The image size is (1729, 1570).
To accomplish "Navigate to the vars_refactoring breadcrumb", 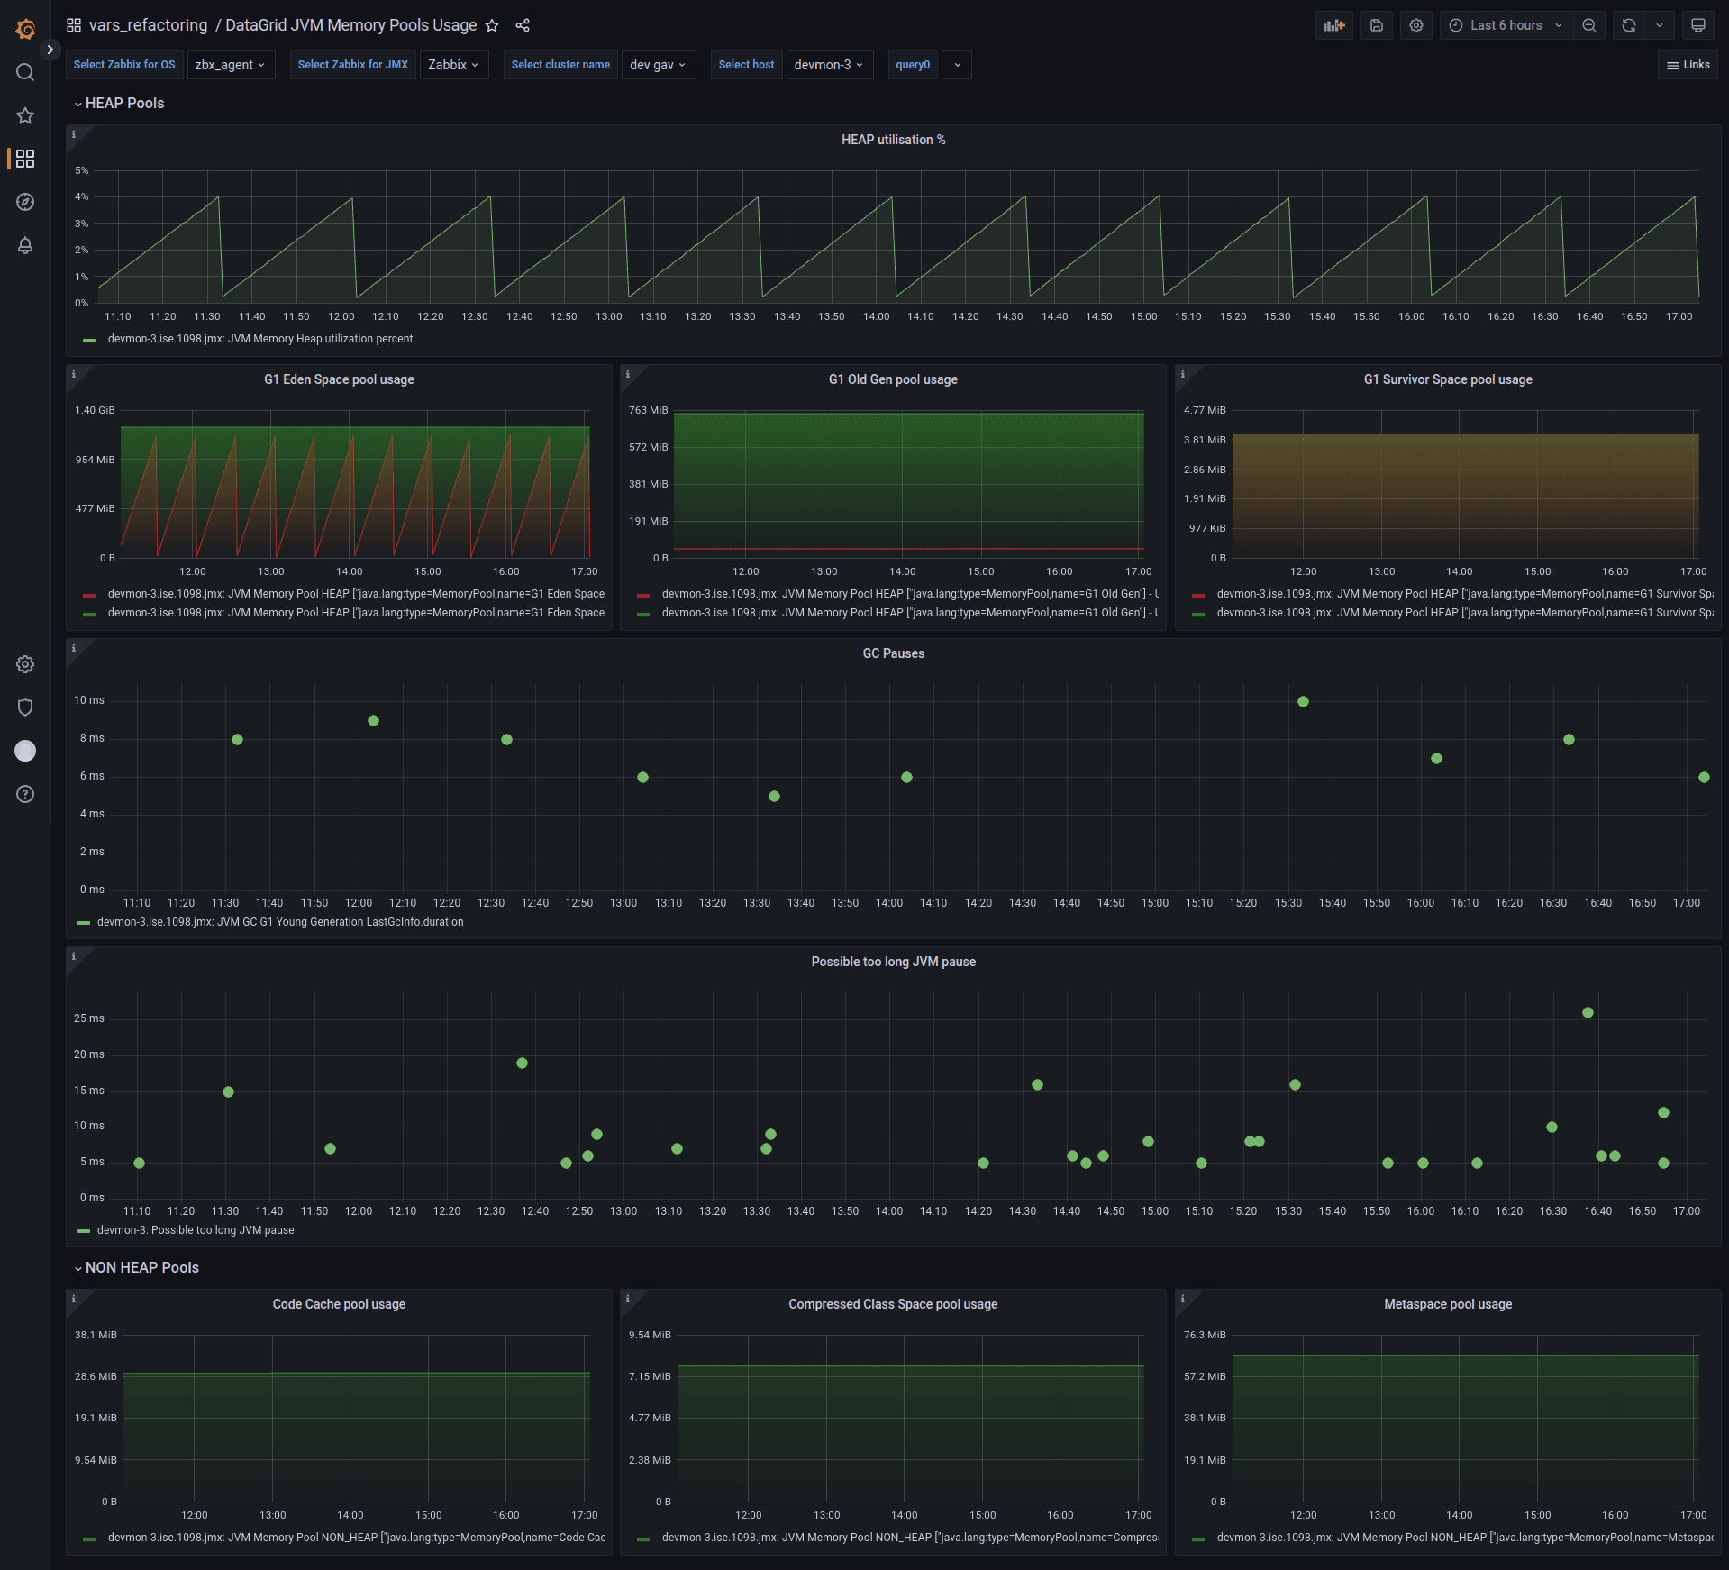I will click(148, 24).
